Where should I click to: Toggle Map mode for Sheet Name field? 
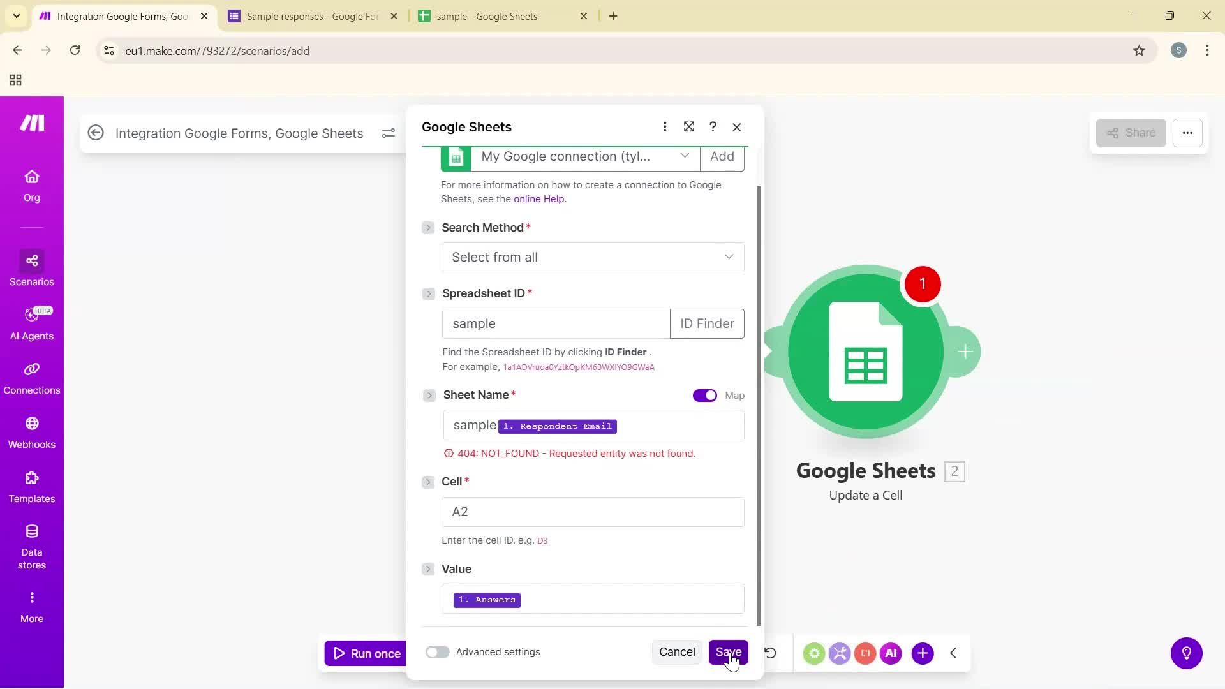coord(704,395)
